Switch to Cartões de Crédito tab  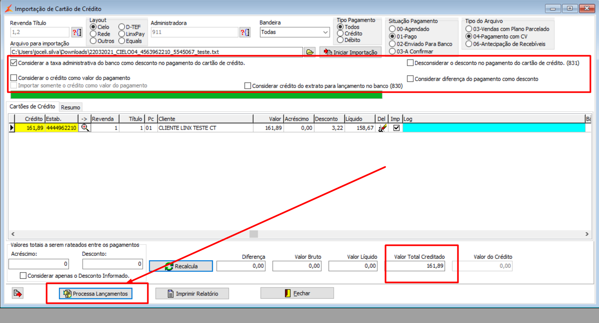32,106
